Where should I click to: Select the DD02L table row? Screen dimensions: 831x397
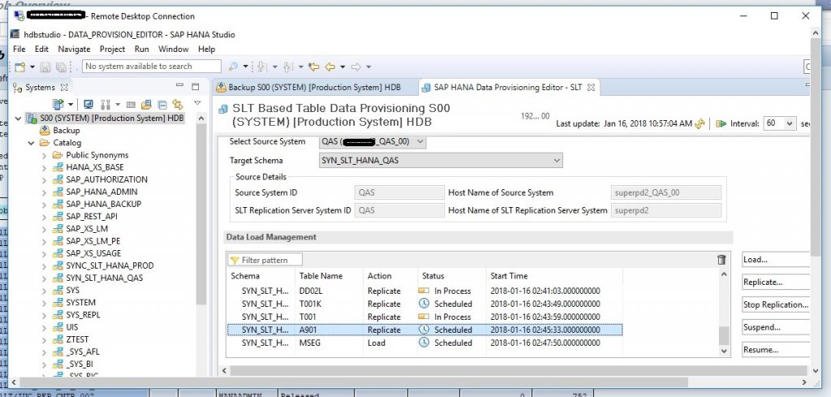click(x=424, y=291)
